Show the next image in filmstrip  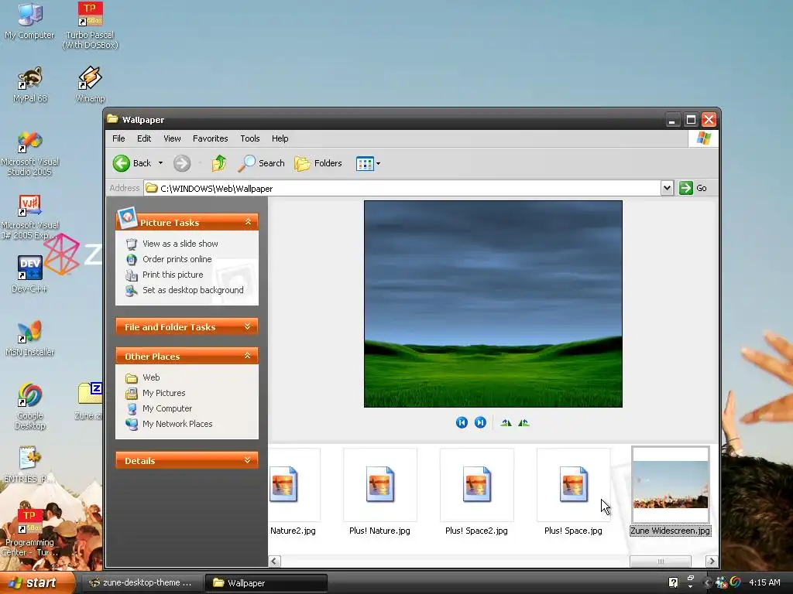(480, 422)
